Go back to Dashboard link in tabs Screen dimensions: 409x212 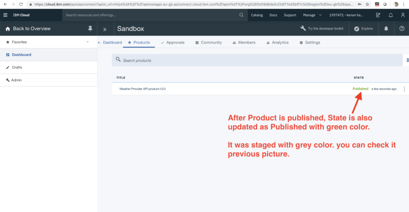click(x=110, y=42)
